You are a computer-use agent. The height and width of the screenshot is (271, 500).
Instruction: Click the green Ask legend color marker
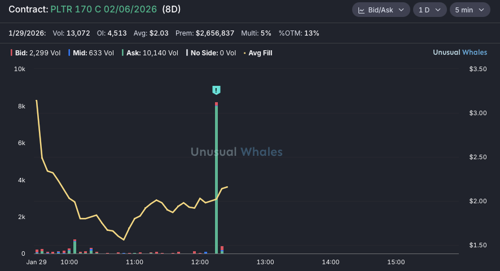point(123,53)
